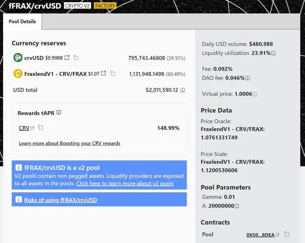Click the FACTORY badge label

105,6
